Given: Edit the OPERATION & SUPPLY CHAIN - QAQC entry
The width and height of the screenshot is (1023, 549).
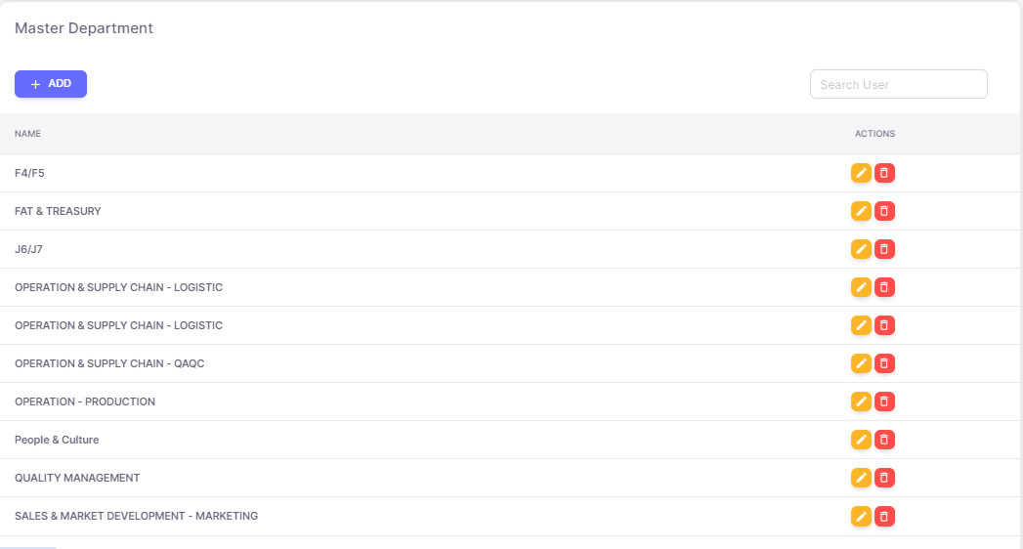Looking at the screenshot, I should [861, 363].
